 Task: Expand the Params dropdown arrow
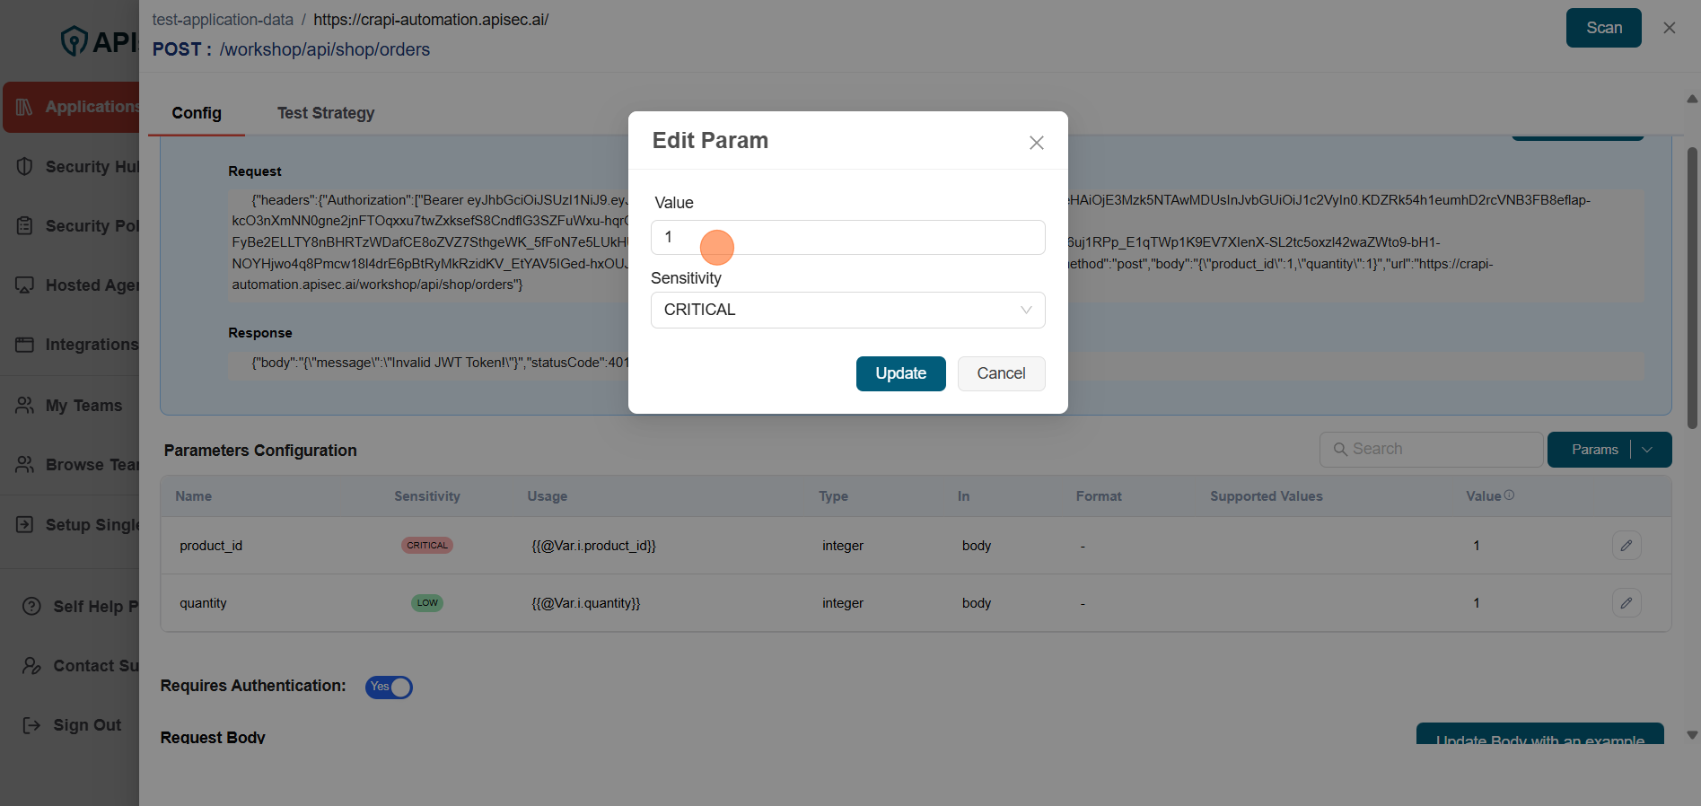tap(1648, 450)
